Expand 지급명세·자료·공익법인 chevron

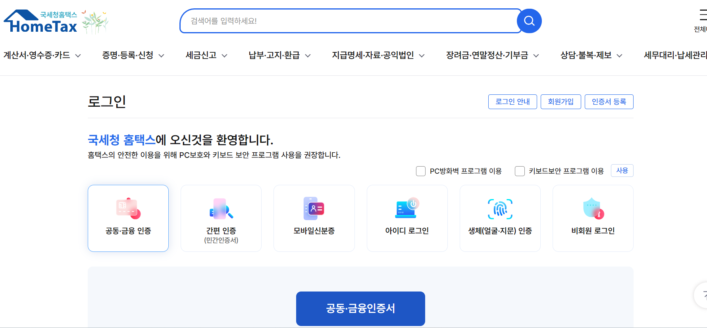(422, 56)
